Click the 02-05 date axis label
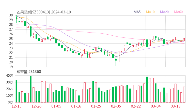This screenshot has height=112, width=188. (116, 106)
